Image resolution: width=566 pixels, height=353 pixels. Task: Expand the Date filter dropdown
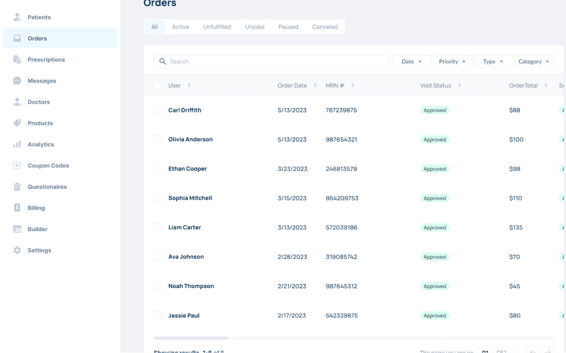tap(411, 62)
